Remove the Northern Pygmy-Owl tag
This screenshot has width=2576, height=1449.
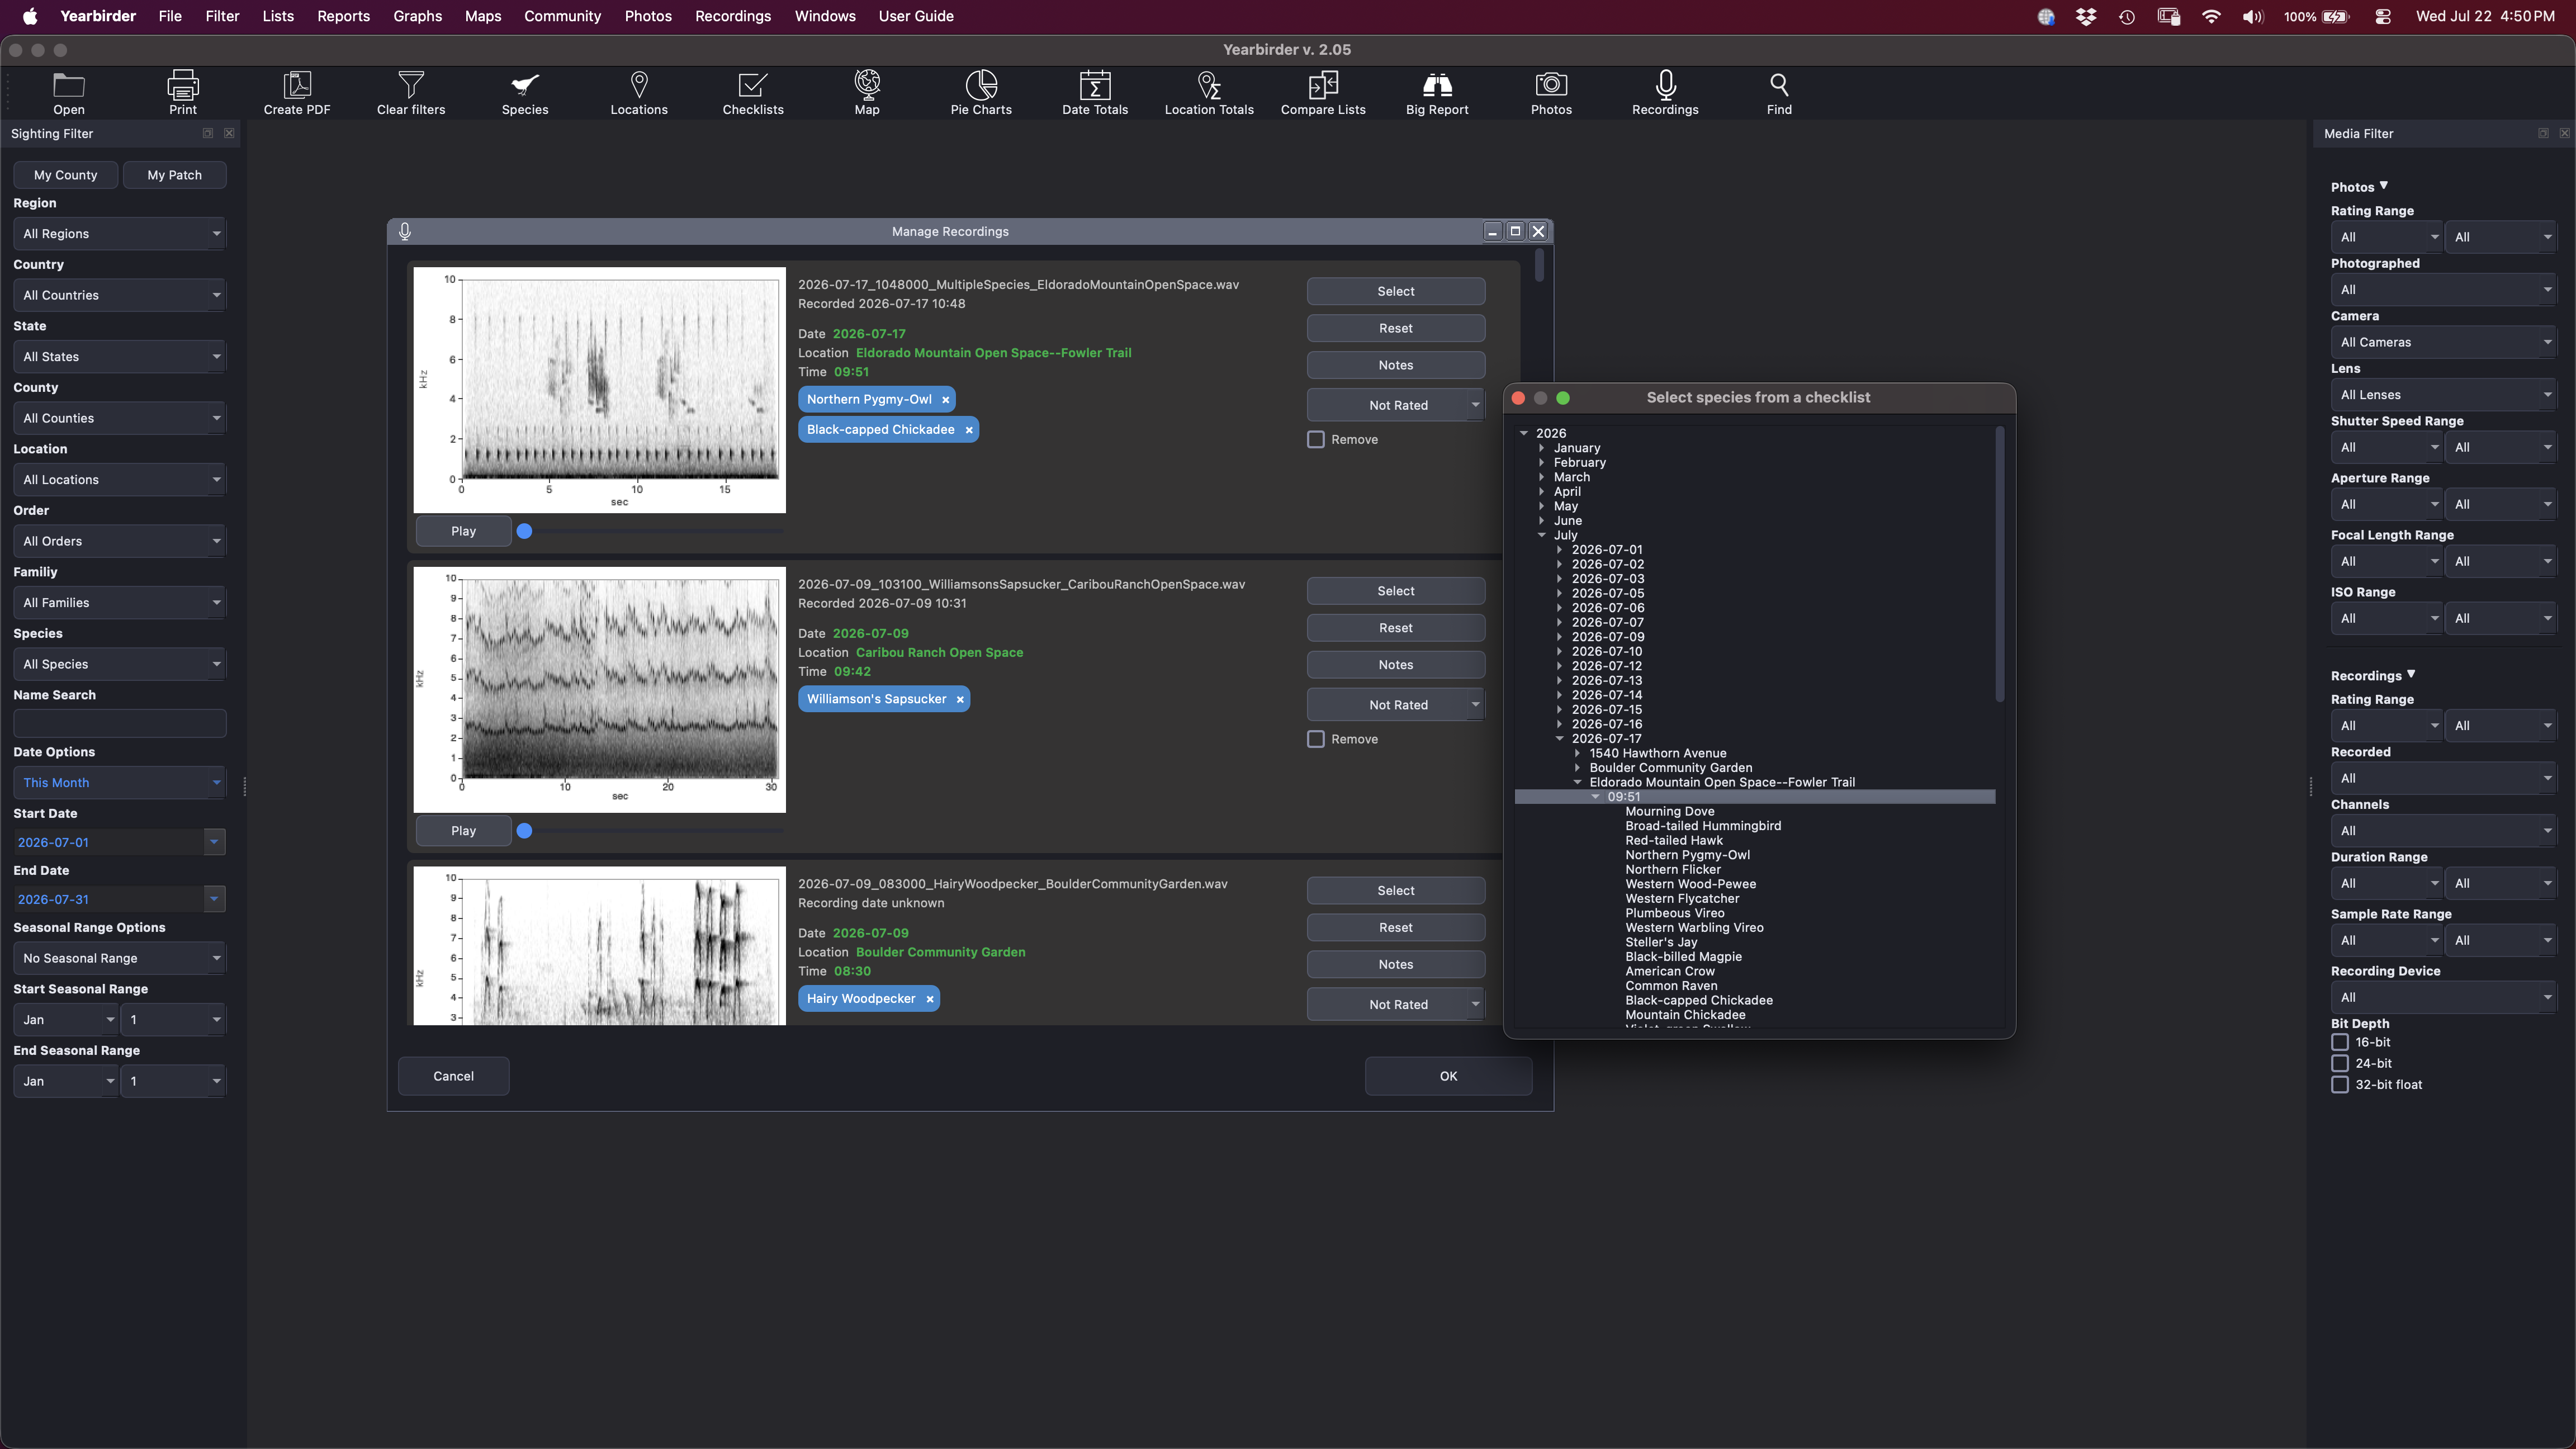point(945,400)
